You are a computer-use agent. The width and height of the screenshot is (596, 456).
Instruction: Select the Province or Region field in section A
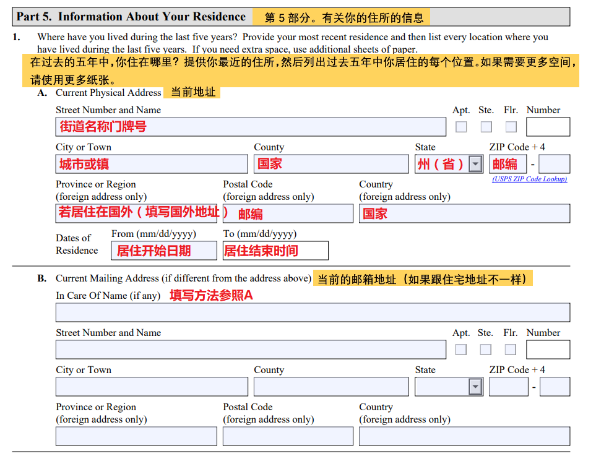point(136,213)
